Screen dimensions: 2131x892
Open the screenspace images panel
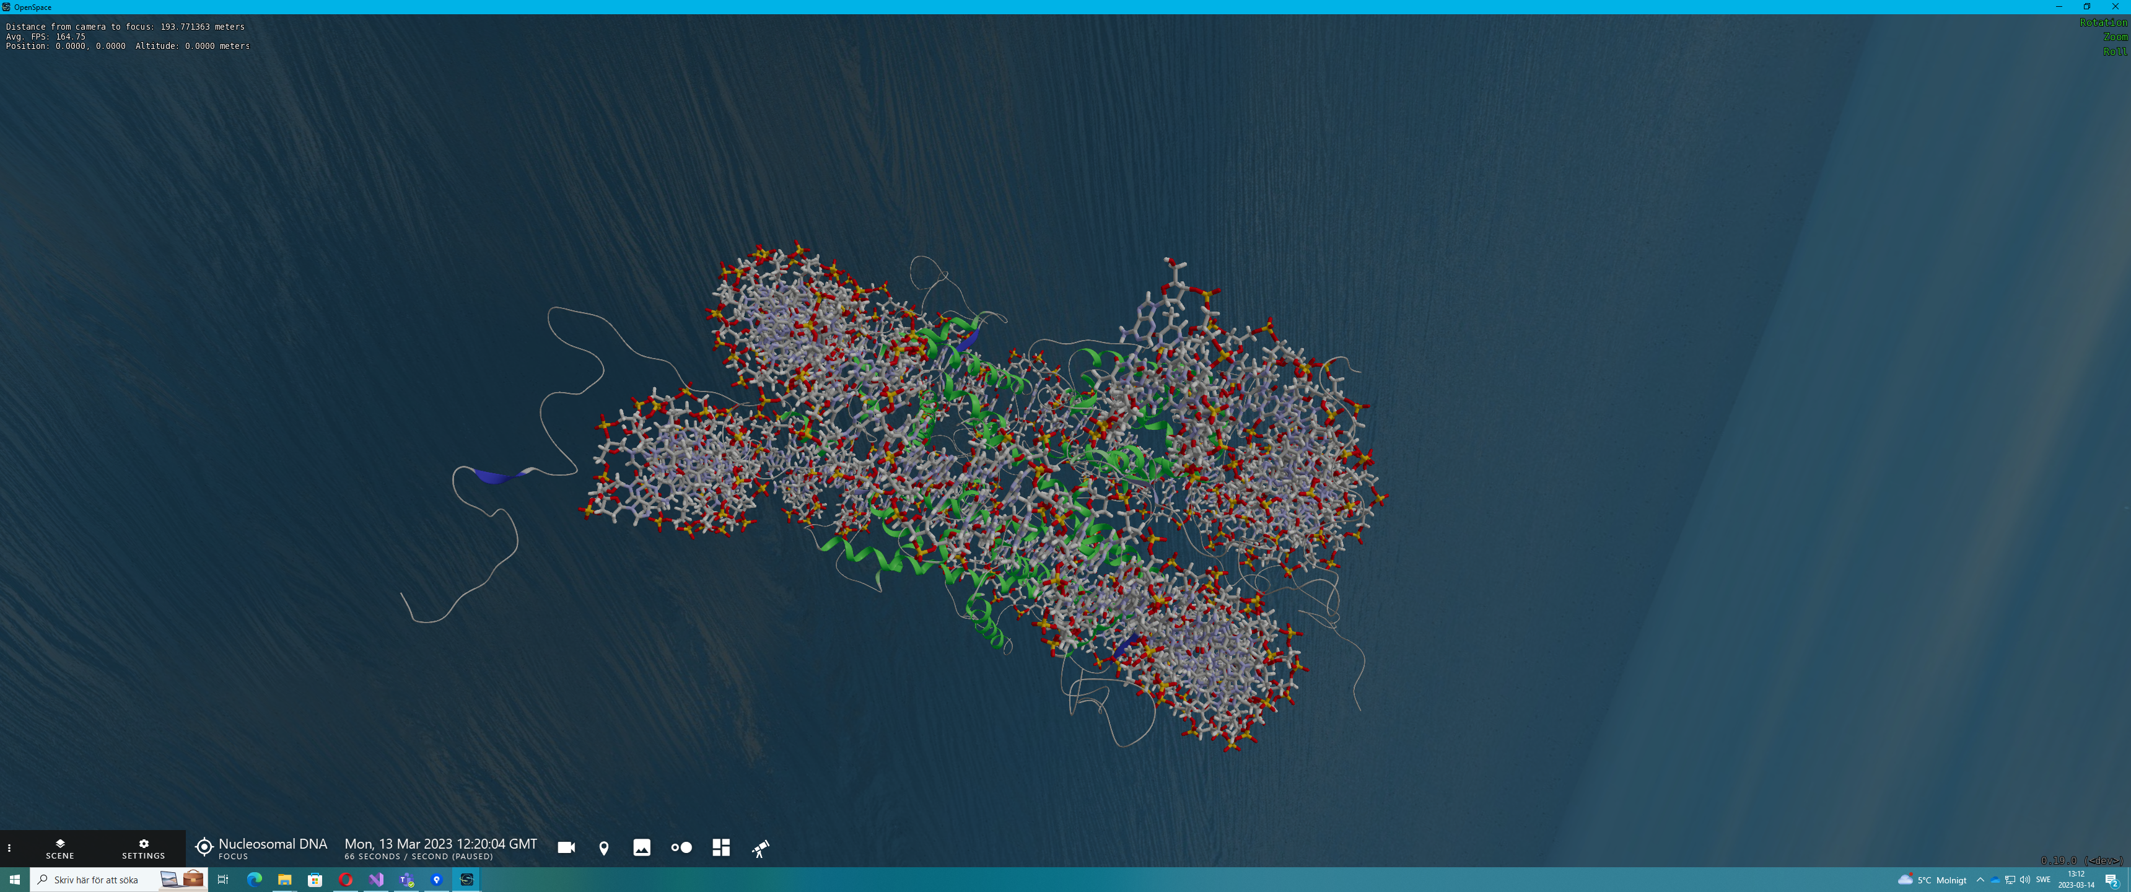642,847
